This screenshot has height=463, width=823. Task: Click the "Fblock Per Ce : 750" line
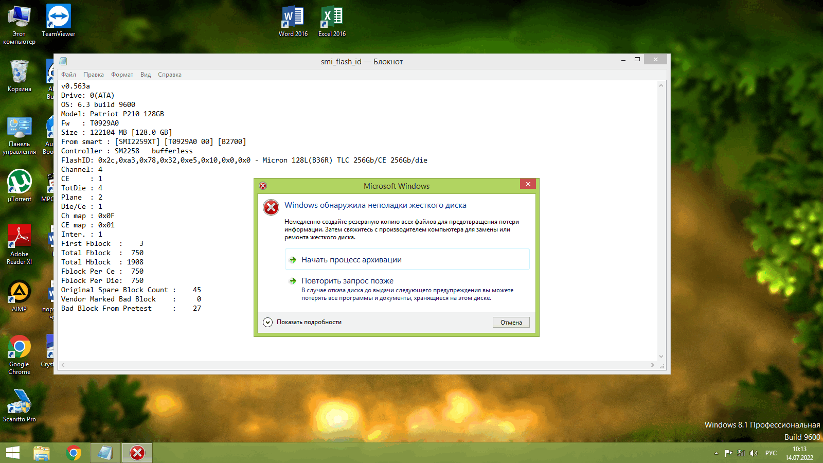pyautogui.click(x=102, y=271)
